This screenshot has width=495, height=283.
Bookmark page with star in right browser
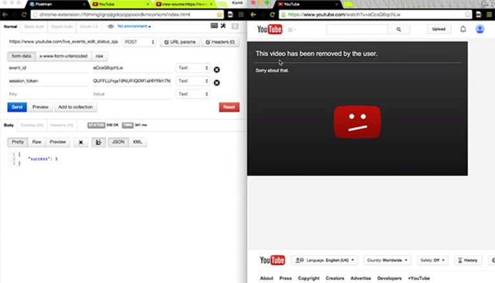[467, 15]
